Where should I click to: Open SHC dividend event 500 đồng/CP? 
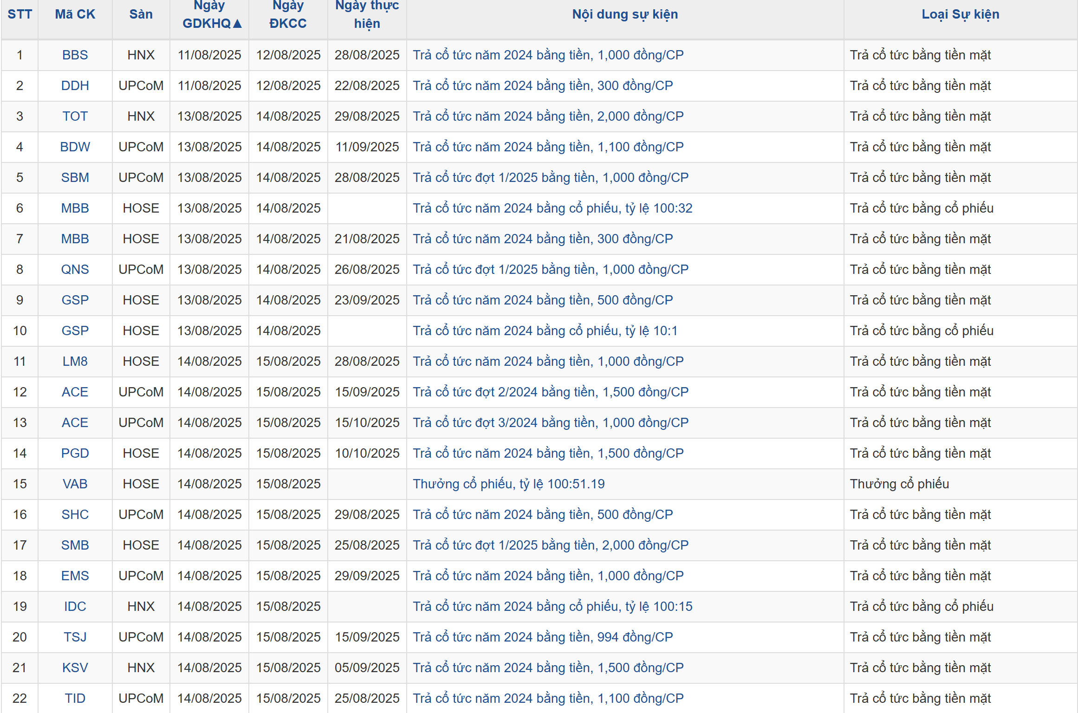(543, 515)
